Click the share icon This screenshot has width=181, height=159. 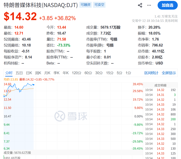[x=140, y=5]
